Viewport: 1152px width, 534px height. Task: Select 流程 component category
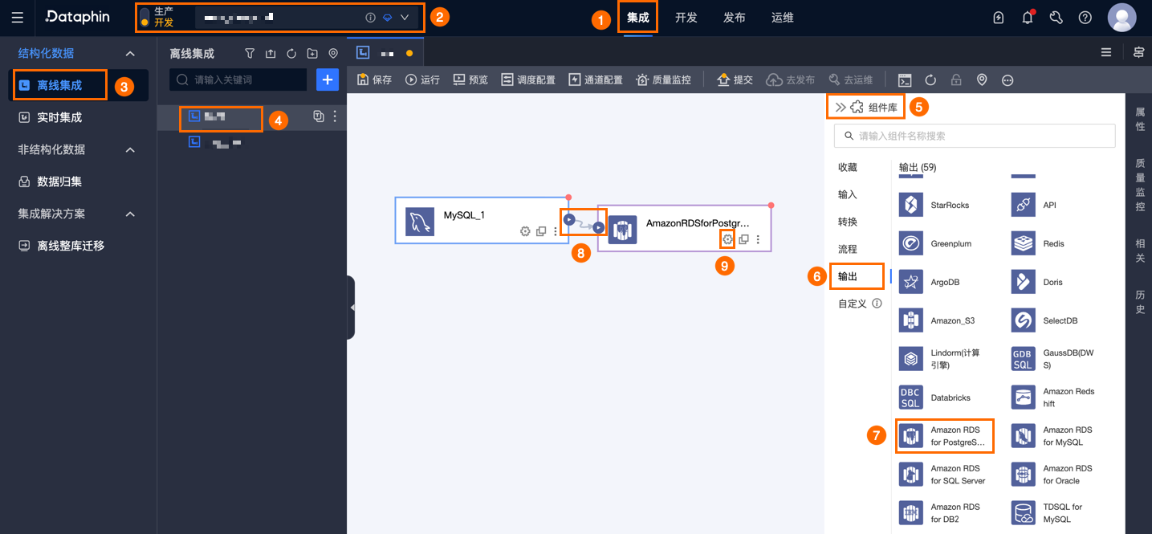(x=848, y=249)
